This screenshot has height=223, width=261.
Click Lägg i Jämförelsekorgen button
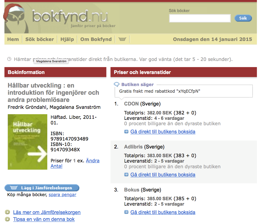pyautogui.click(x=42, y=188)
